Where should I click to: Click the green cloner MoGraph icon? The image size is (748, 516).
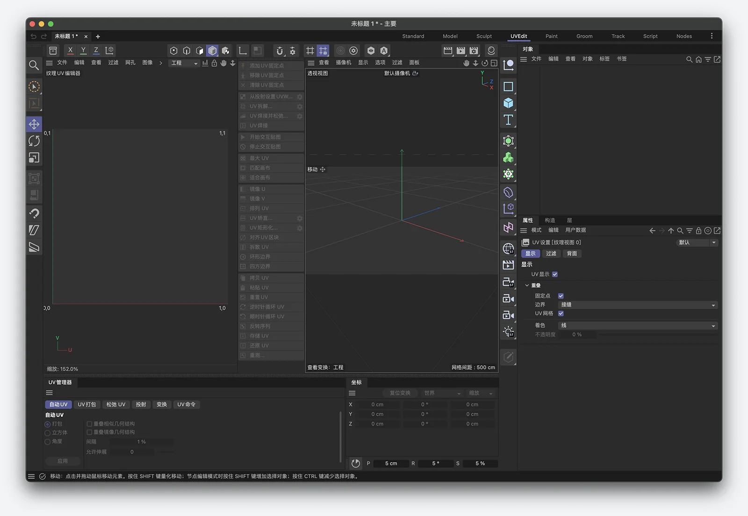tap(508, 158)
